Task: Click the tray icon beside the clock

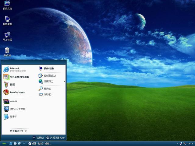Action: coord(185,144)
